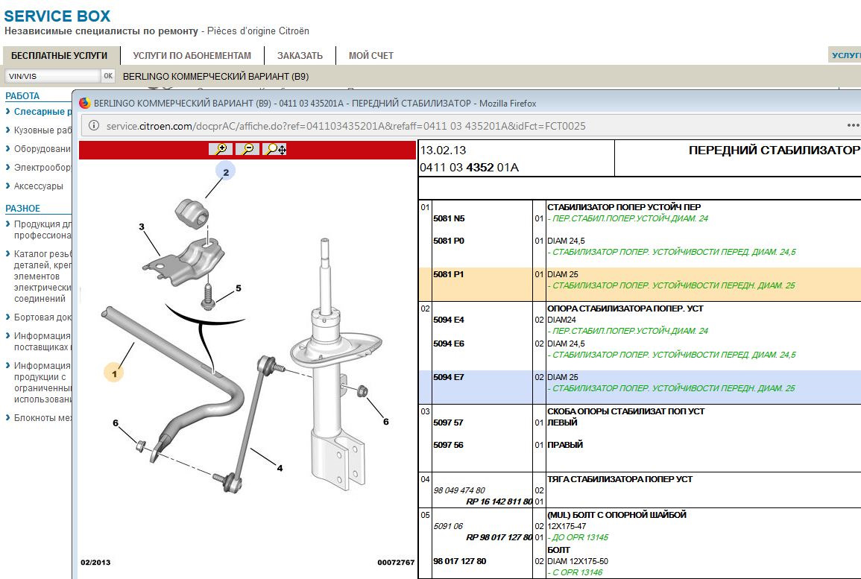Click the СКОБА ОПОРЫ СТАБИЛИЗАТ row title
The height and width of the screenshot is (579, 861).
625,411
